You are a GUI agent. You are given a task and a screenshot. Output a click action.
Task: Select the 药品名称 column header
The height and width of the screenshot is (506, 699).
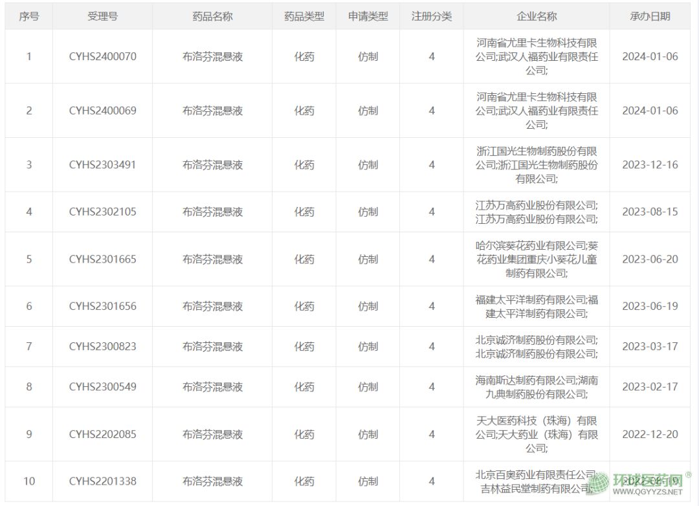point(212,17)
